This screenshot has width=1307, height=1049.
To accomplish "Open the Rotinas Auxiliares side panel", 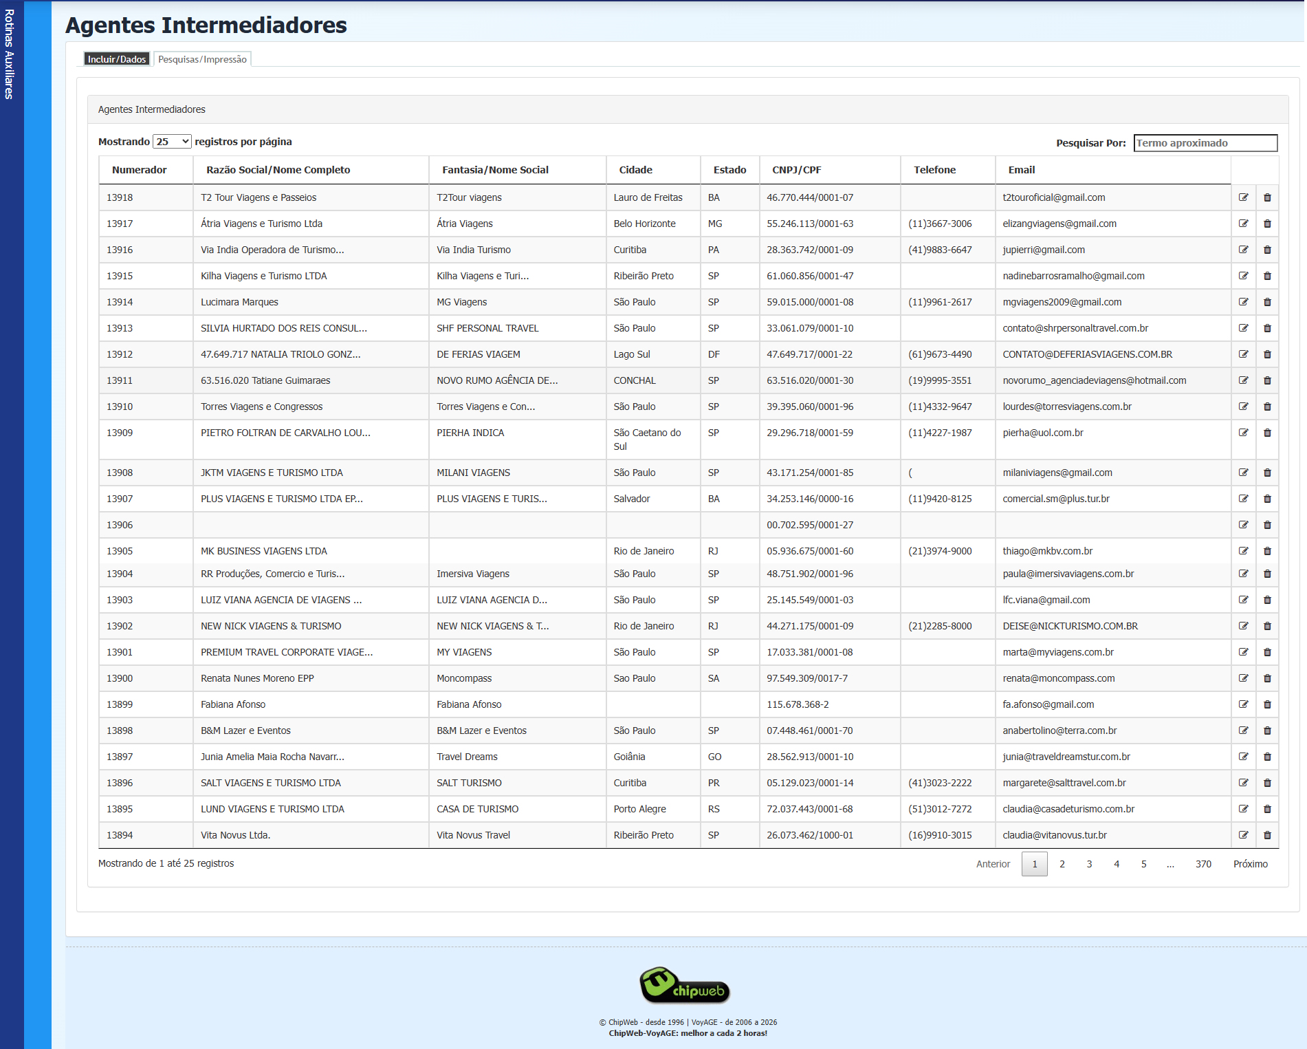I will point(10,55).
